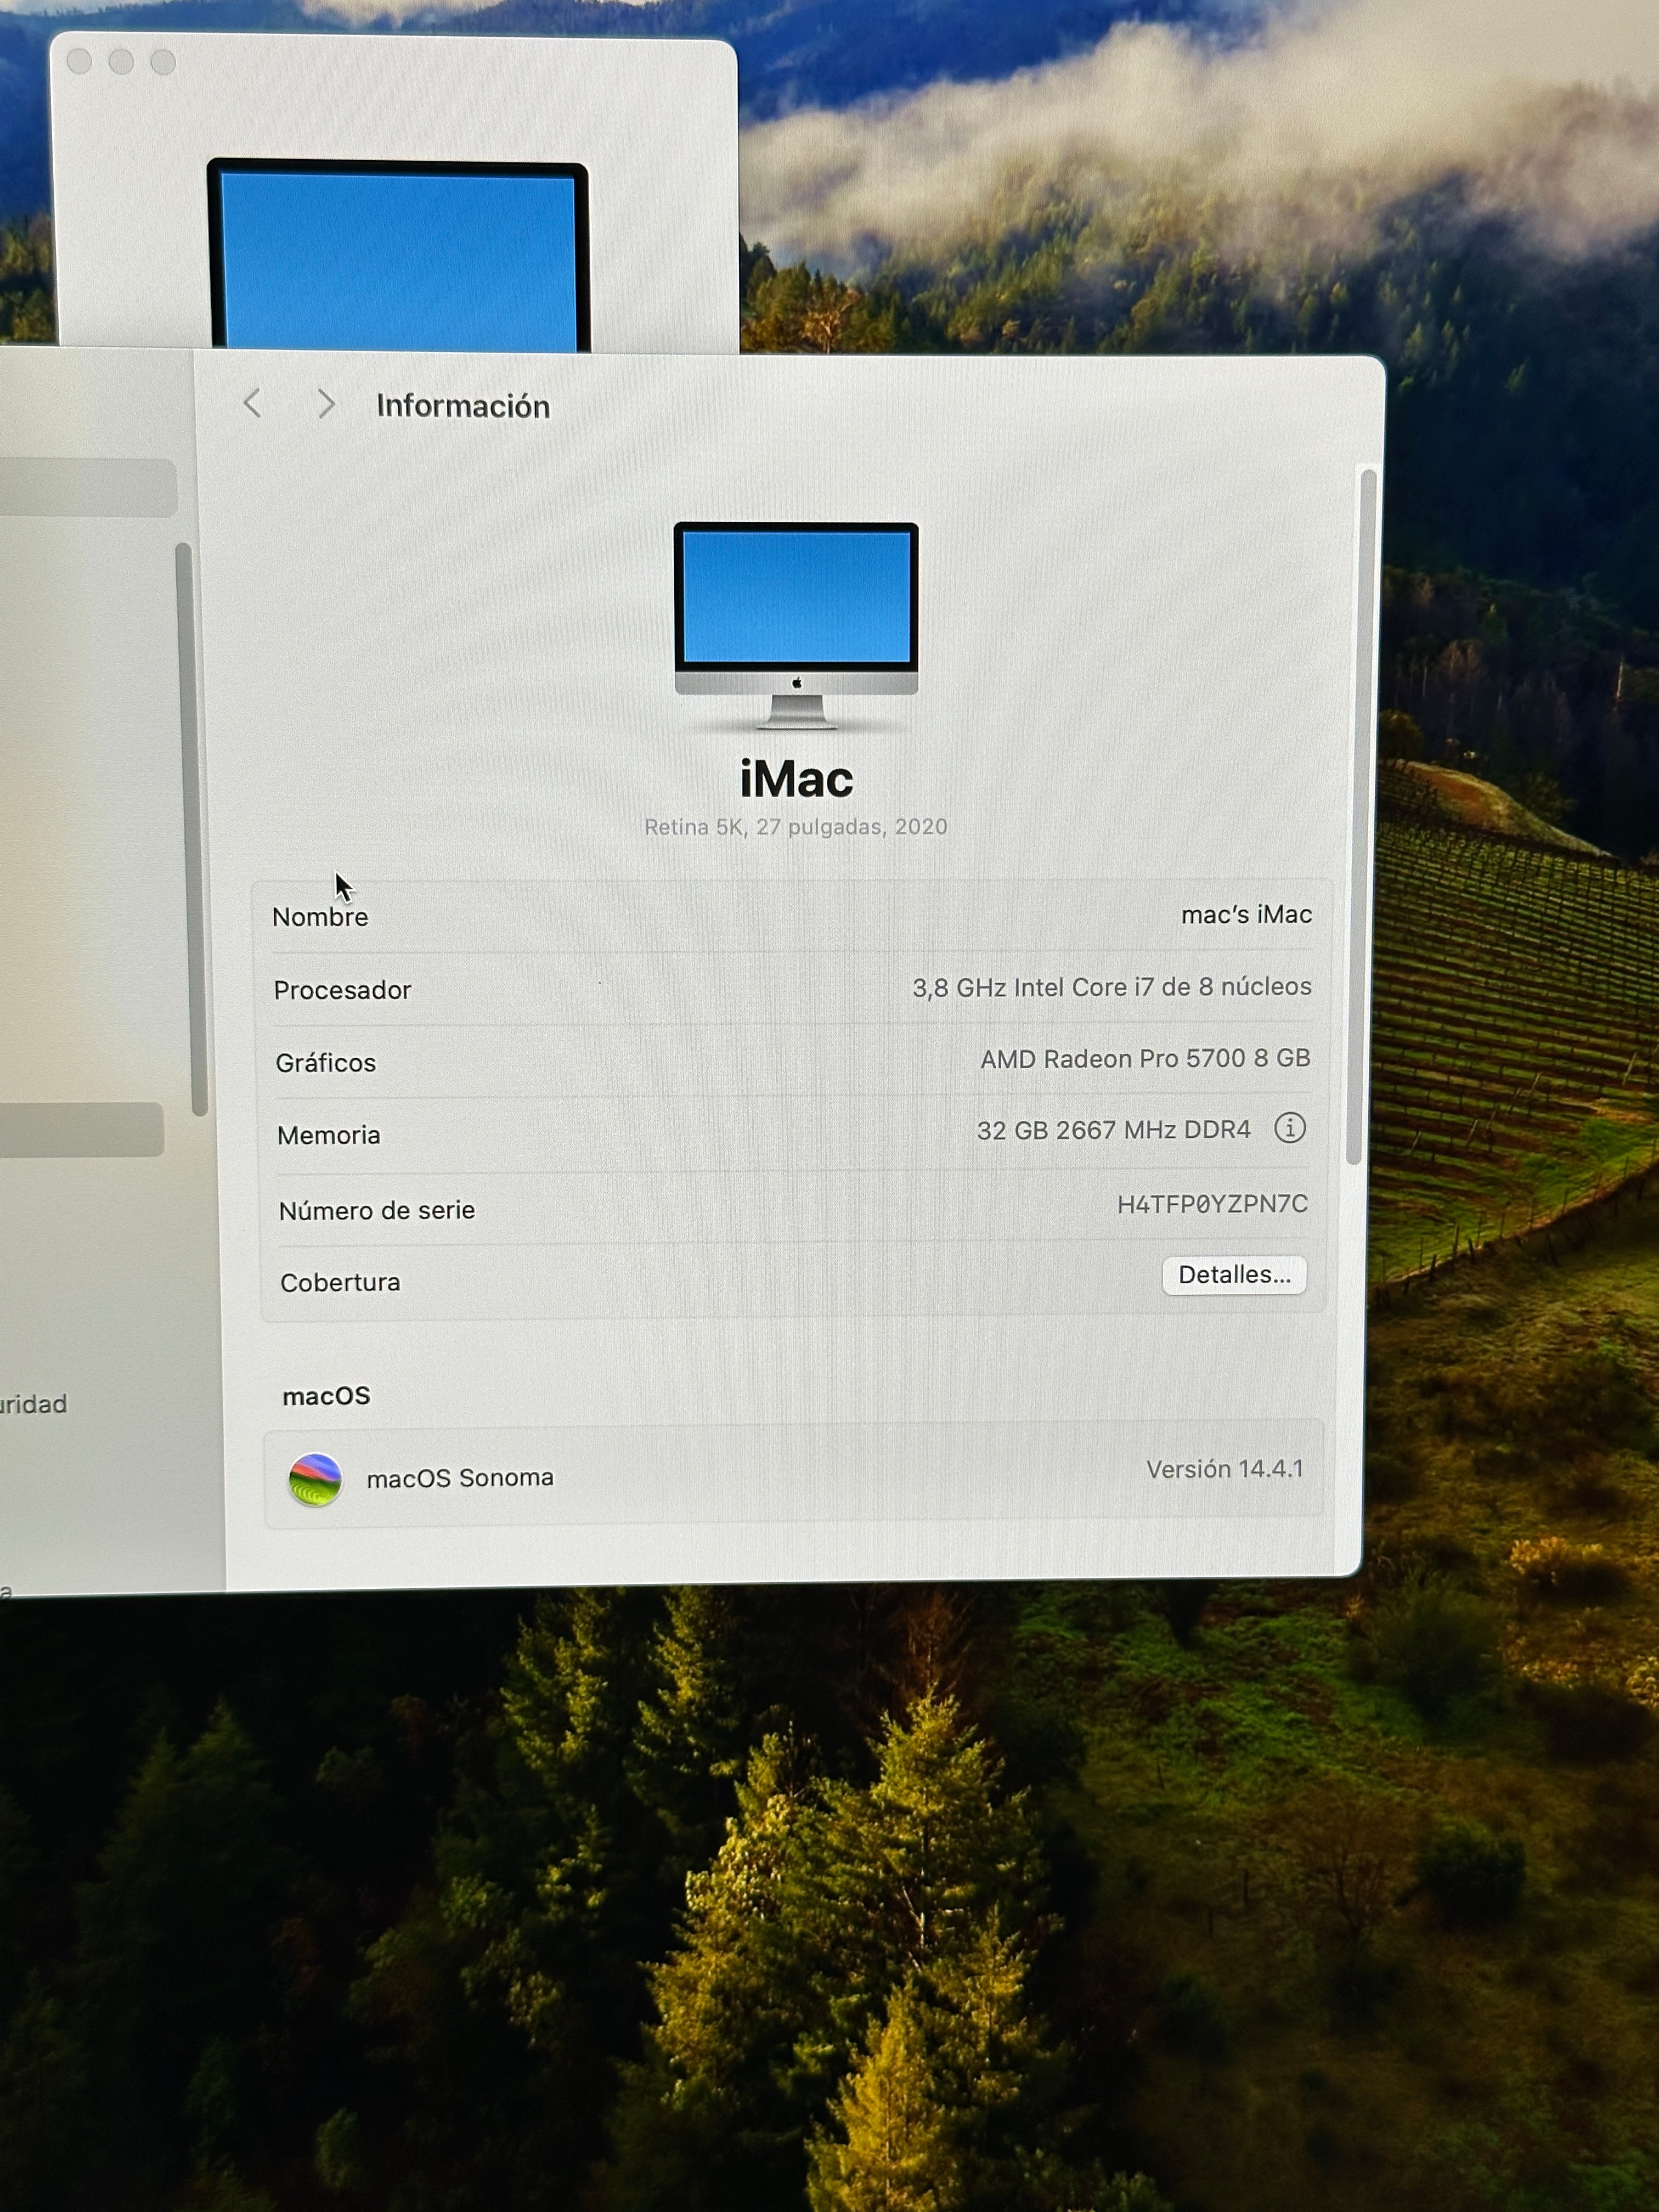Select the computer name "mac's iMac"
The height and width of the screenshot is (2212, 1659).
[1246, 914]
